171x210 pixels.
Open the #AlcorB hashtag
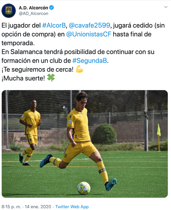[54, 26]
